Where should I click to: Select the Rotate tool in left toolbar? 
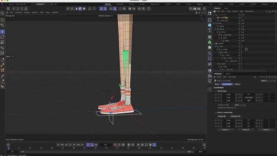point(2,37)
